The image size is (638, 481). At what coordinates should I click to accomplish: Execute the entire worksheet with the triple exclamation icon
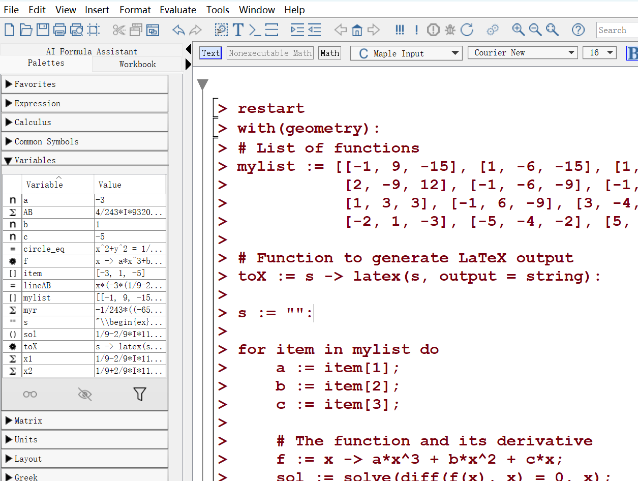(400, 30)
